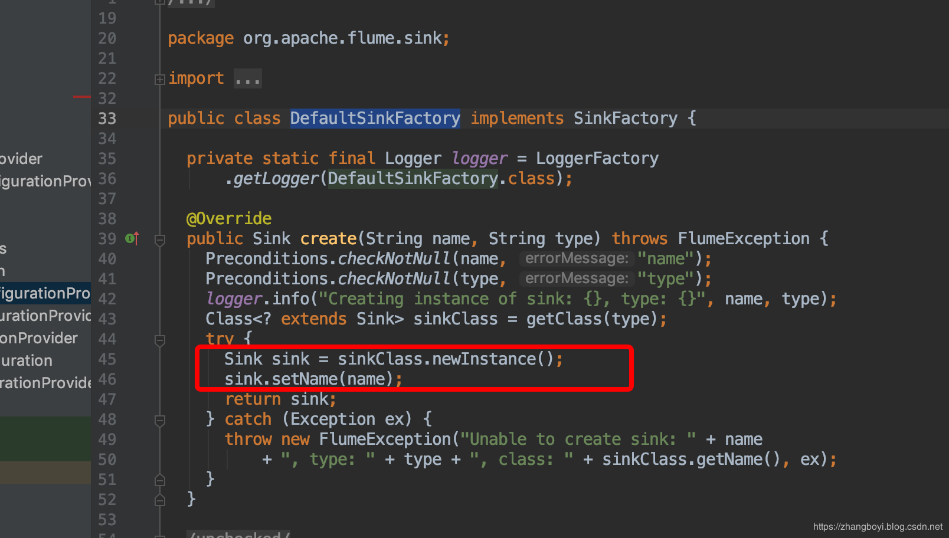Click line number 33 in the gutter
This screenshot has width=949, height=538.
[x=107, y=119]
